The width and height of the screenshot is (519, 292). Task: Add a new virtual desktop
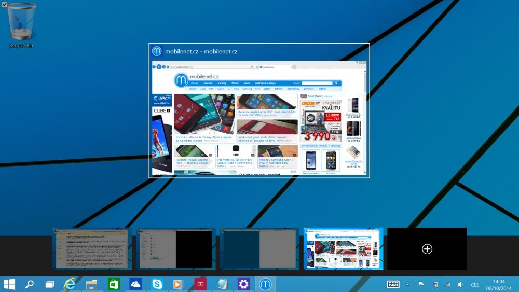pos(427,248)
